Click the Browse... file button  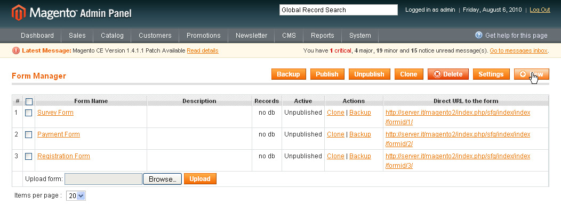click(163, 179)
